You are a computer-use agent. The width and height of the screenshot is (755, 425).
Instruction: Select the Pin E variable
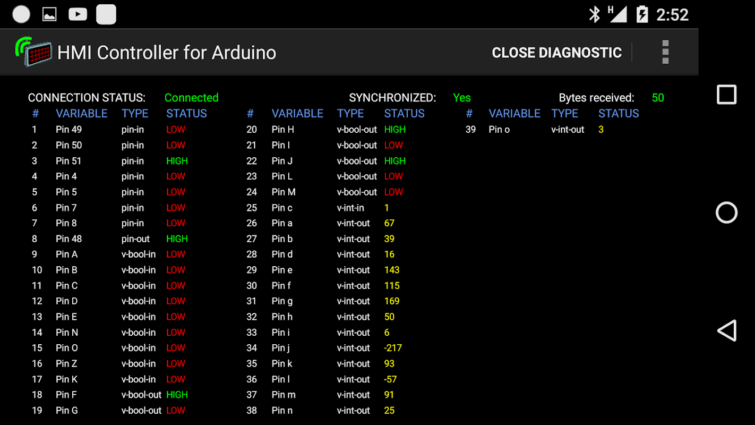pos(66,317)
